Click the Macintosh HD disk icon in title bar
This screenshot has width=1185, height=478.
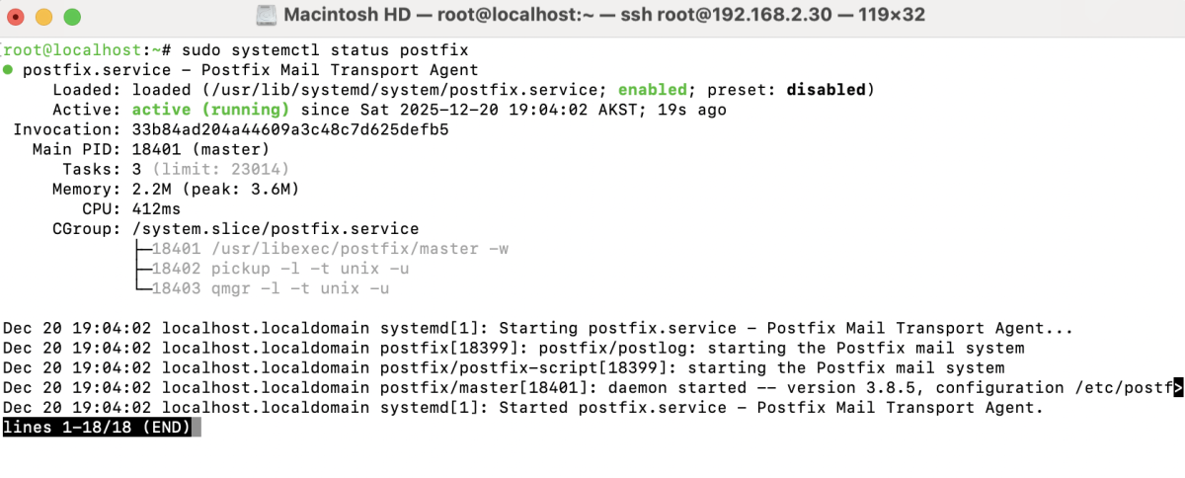click(x=266, y=16)
